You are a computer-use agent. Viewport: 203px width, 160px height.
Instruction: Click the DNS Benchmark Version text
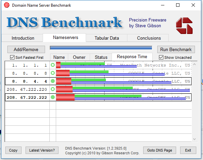pos(96,148)
